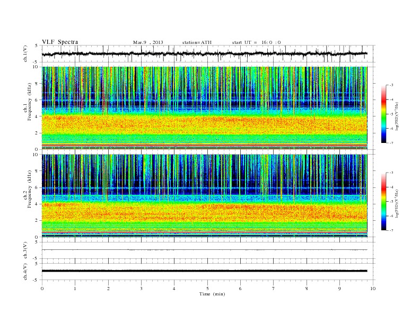
Task: Click the "5" tick on the time axis
Action: (207, 289)
